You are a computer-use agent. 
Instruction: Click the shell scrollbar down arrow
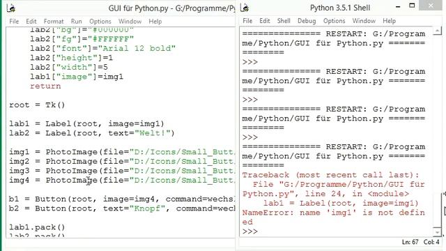[x=437, y=232]
